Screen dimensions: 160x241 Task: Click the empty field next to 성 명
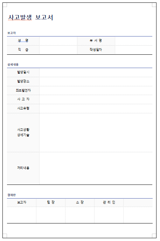(x=58, y=41)
